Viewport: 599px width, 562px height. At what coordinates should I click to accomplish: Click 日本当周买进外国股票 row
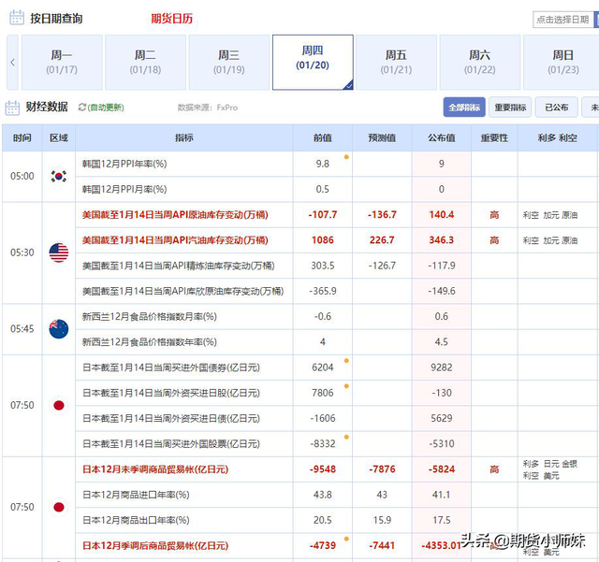(336, 444)
